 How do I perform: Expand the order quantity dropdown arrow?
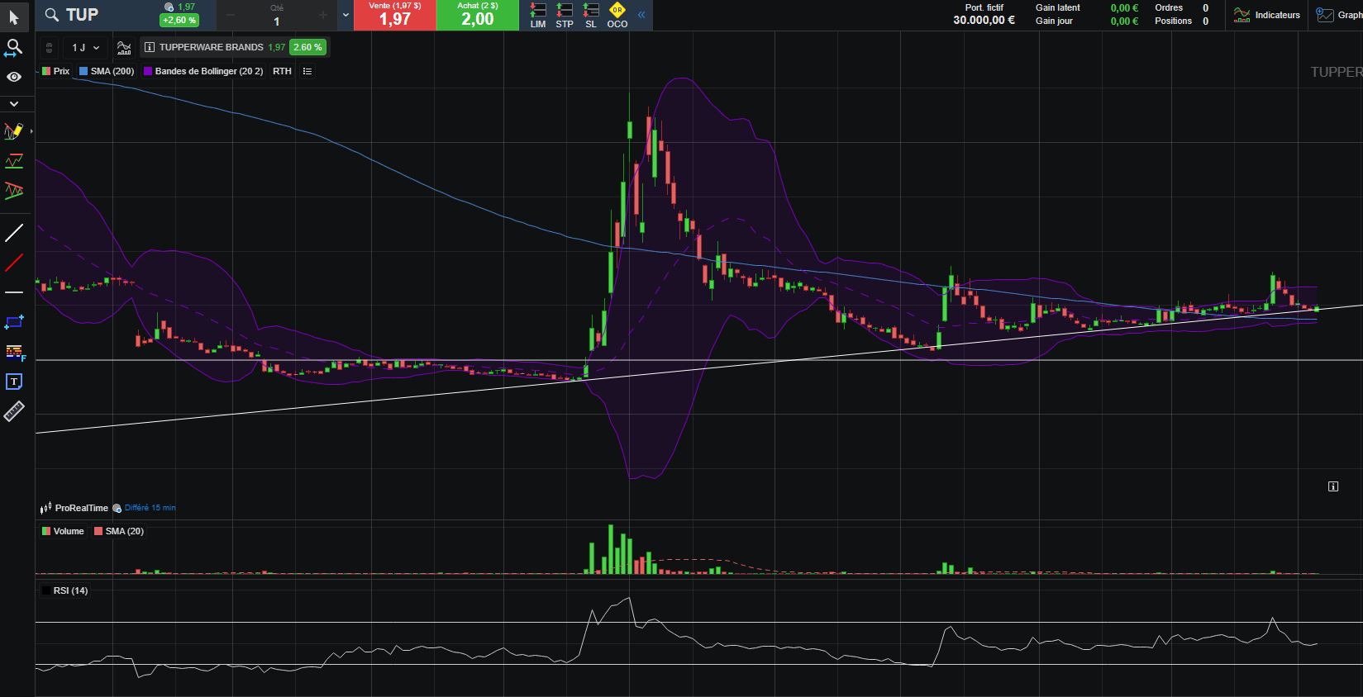(346, 15)
